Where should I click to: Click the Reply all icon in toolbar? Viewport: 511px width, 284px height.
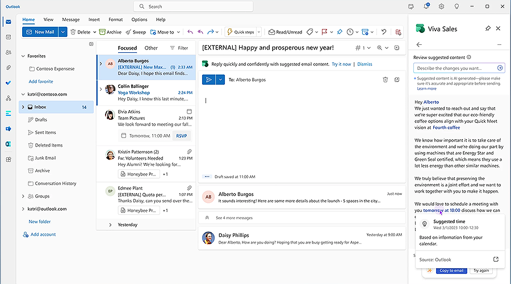200,32
